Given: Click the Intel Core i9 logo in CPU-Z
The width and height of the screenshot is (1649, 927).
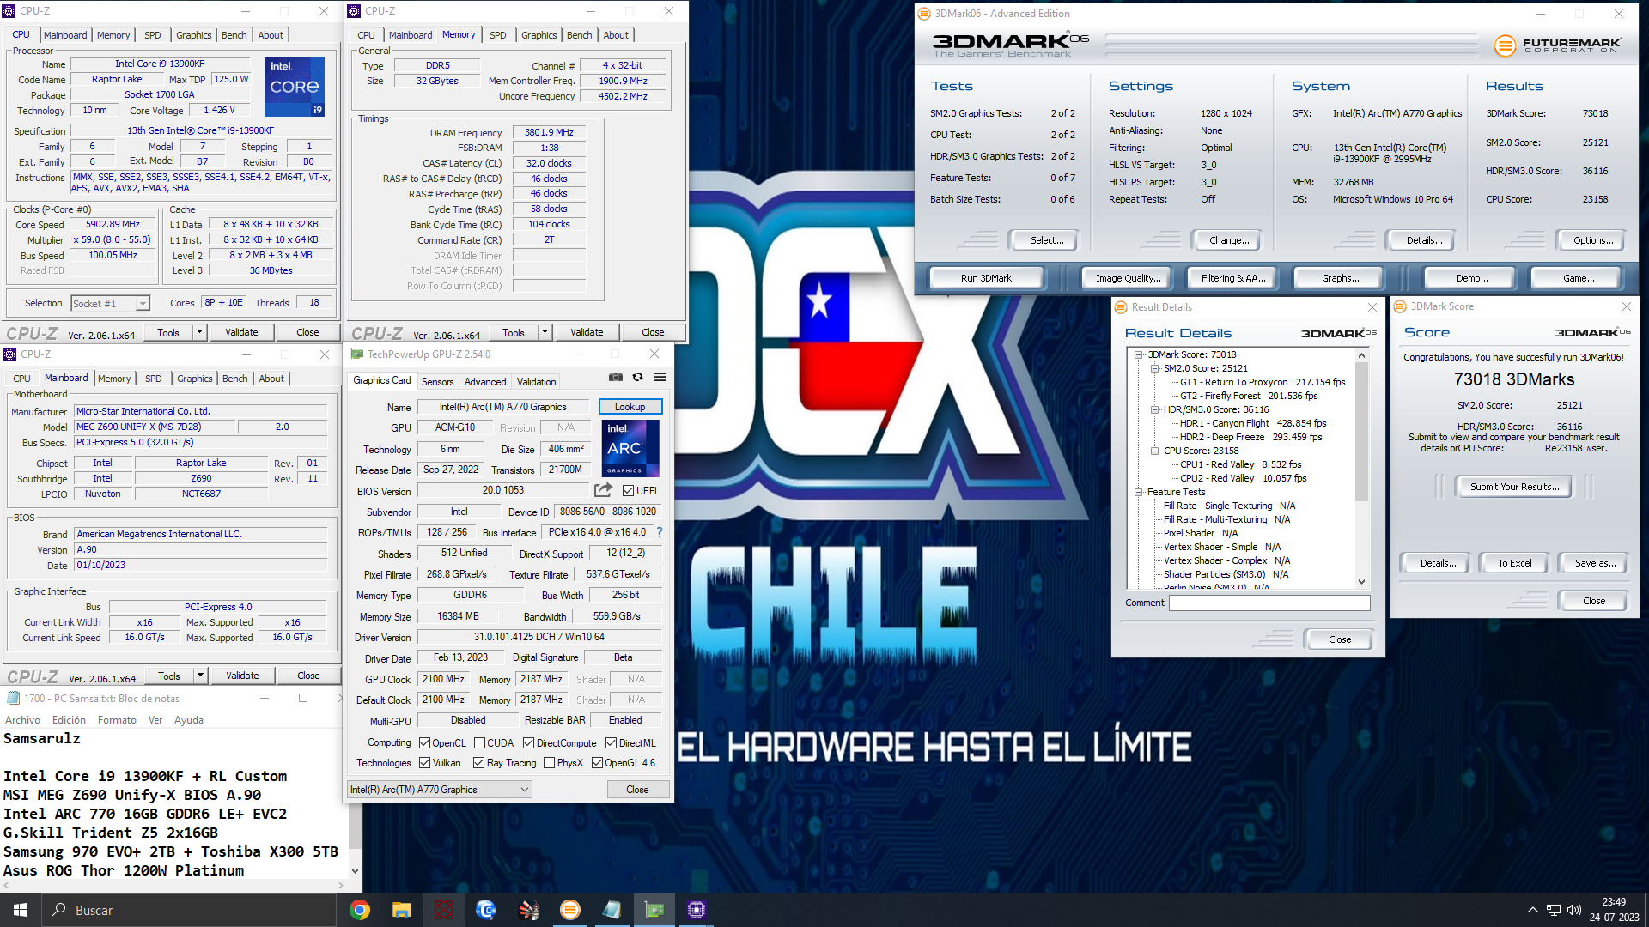Looking at the screenshot, I should point(295,87).
